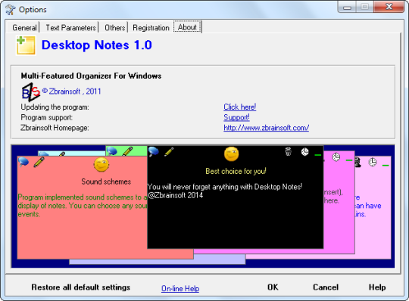Click speech bubble icon on black note
This screenshot has width=409, height=301.
153,151
